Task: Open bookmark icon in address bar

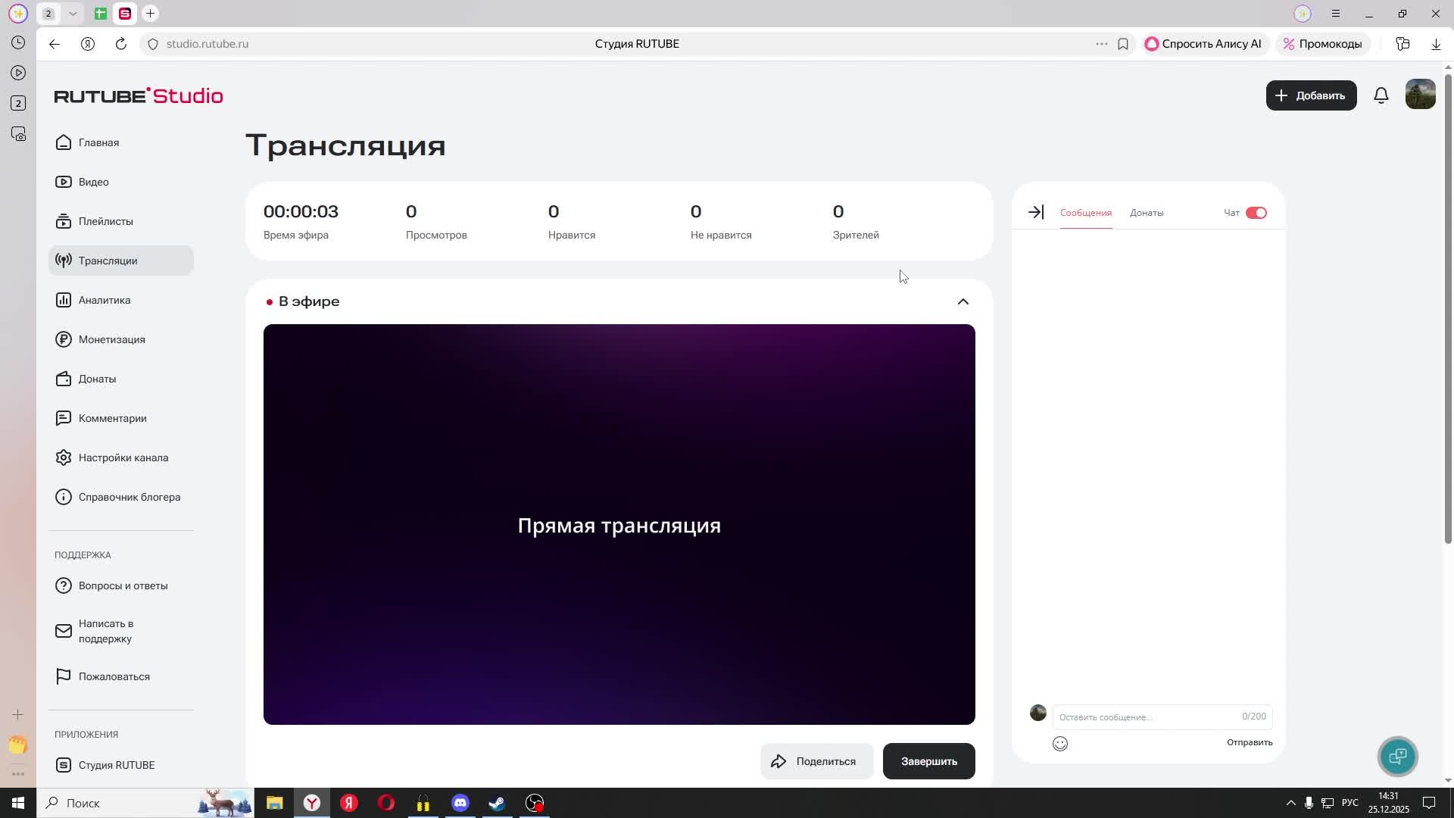Action: coord(1123,44)
